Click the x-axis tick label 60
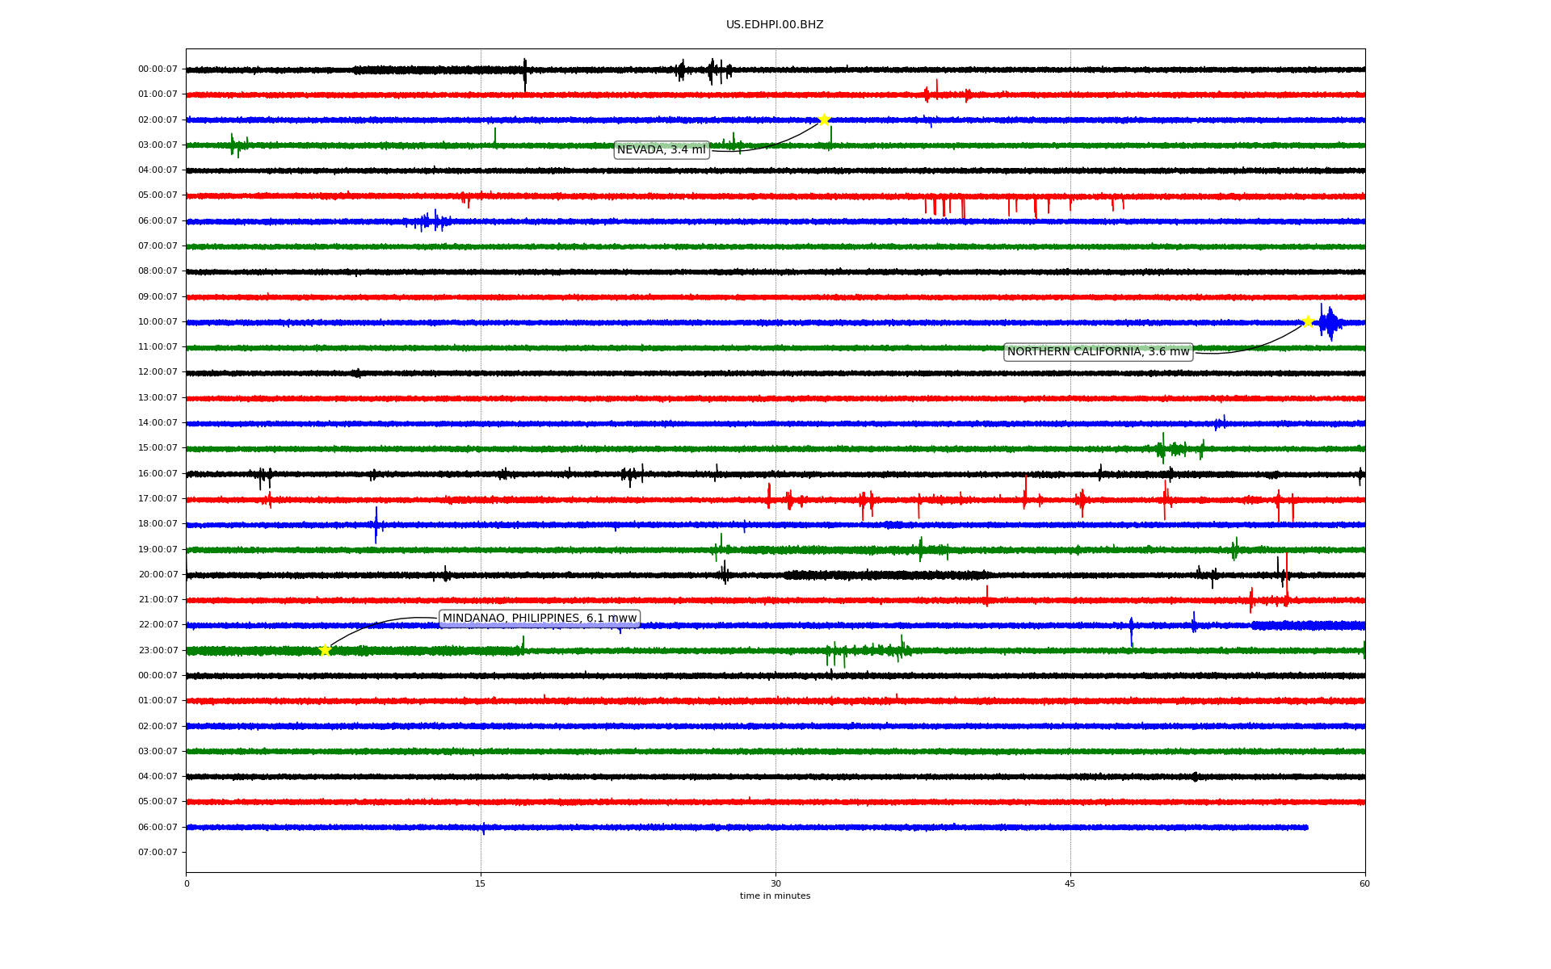 1364,883
